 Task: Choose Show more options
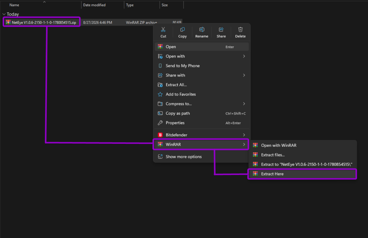[x=202, y=157]
